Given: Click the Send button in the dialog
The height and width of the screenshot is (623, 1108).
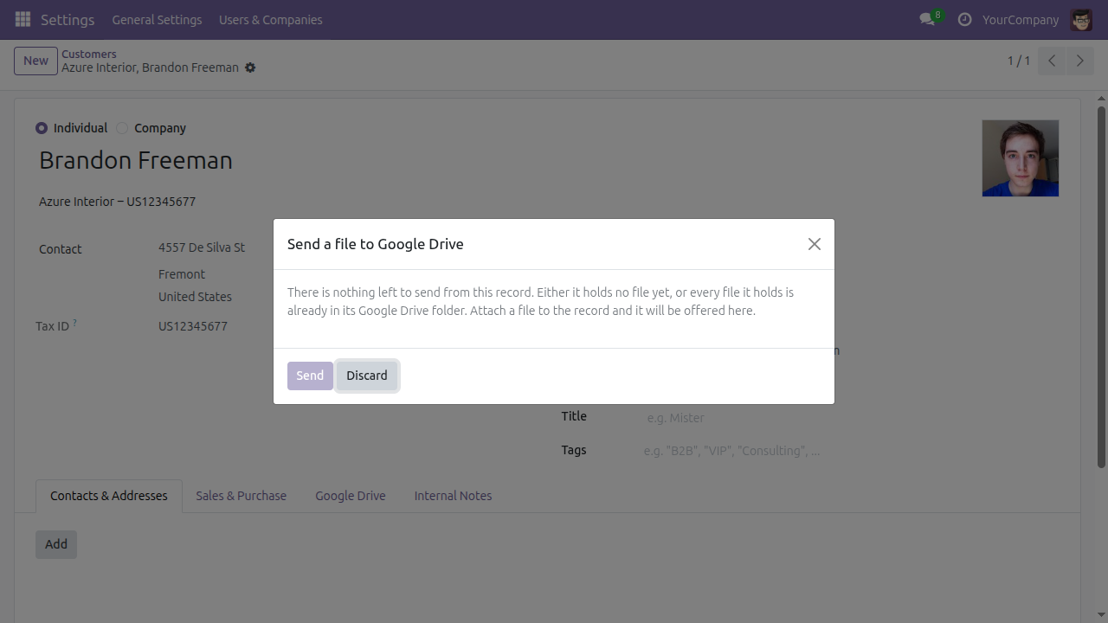Looking at the screenshot, I should point(310,376).
